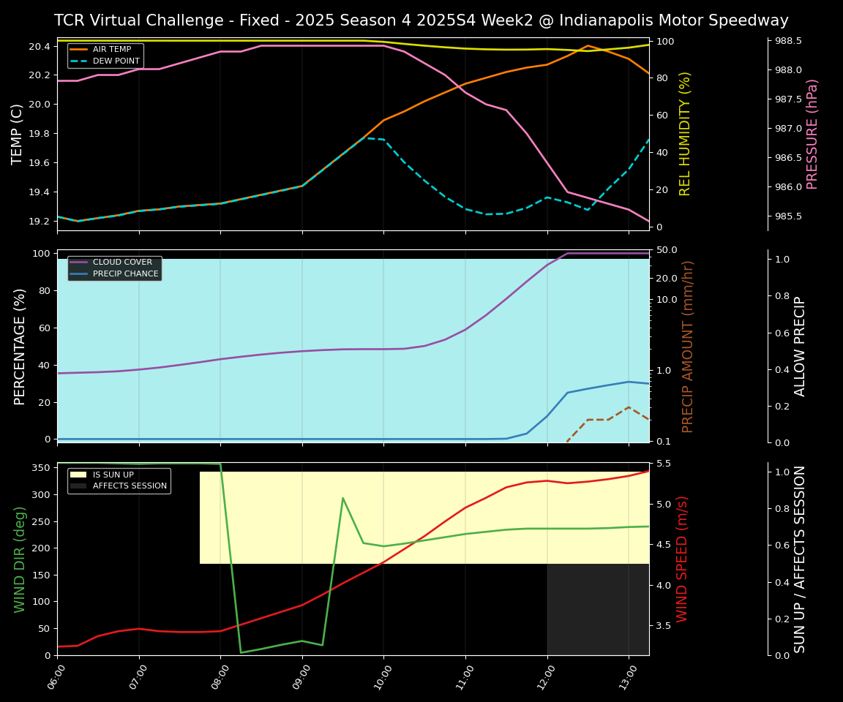Select the REL HUMIDITY (%) axis label
This screenshot has width=843, height=702.
[x=685, y=134]
